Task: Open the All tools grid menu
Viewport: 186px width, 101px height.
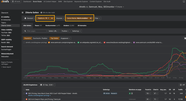Action: coord(16,2)
